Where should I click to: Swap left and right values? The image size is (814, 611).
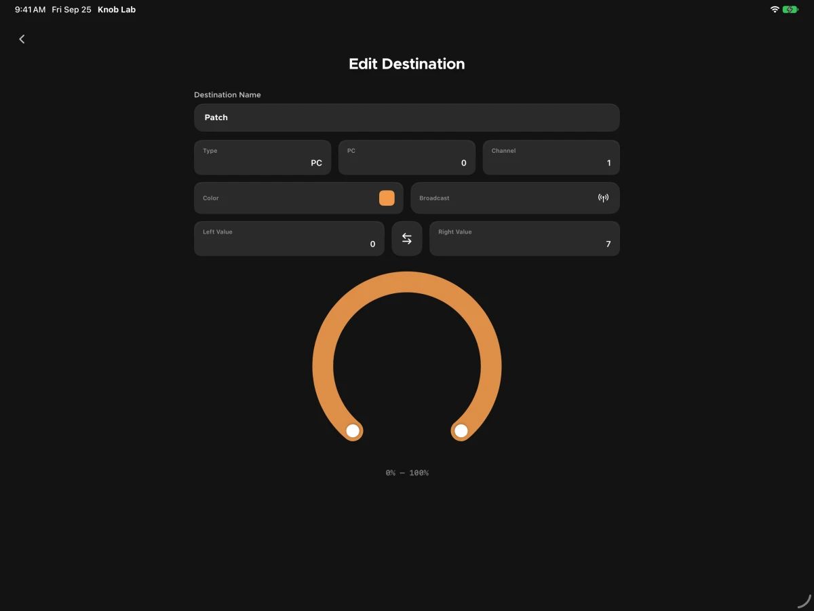[407, 239]
